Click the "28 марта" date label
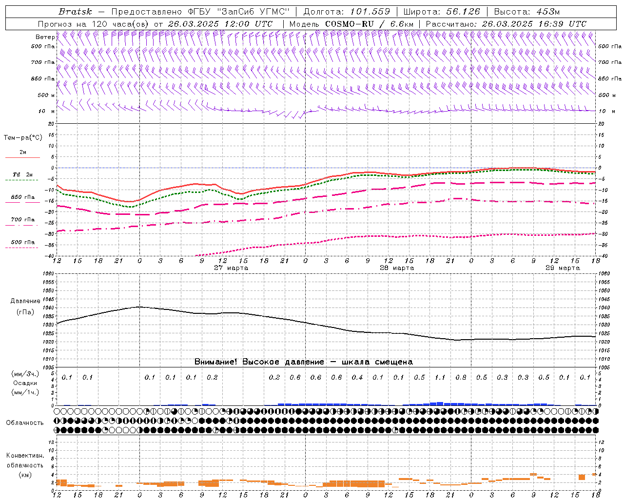Screen dimensions: 624x499 (x=397, y=268)
